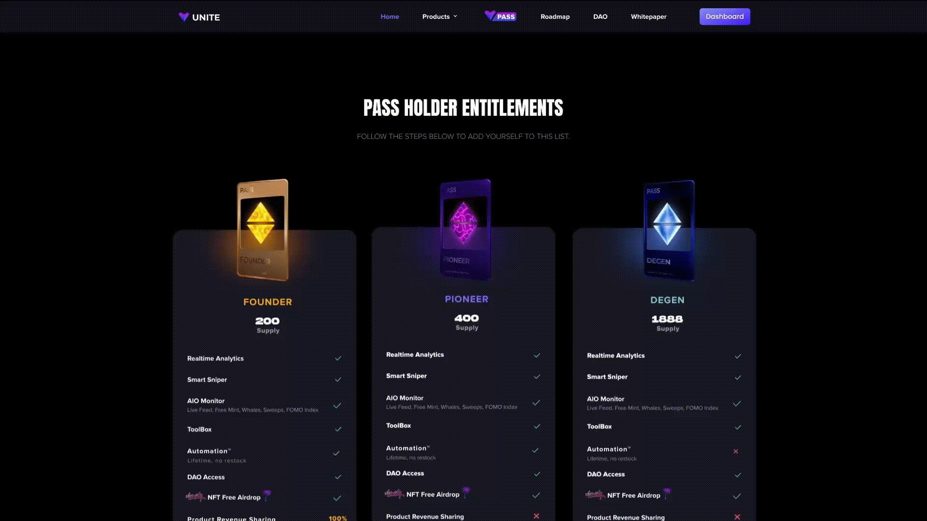The width and height of the screenshot is (927, 521).
Task: Open the Roadmap menu item
Action: tap(555, 16)
